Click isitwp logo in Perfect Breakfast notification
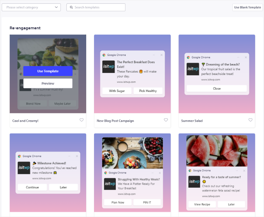 [x=108, y=67]
